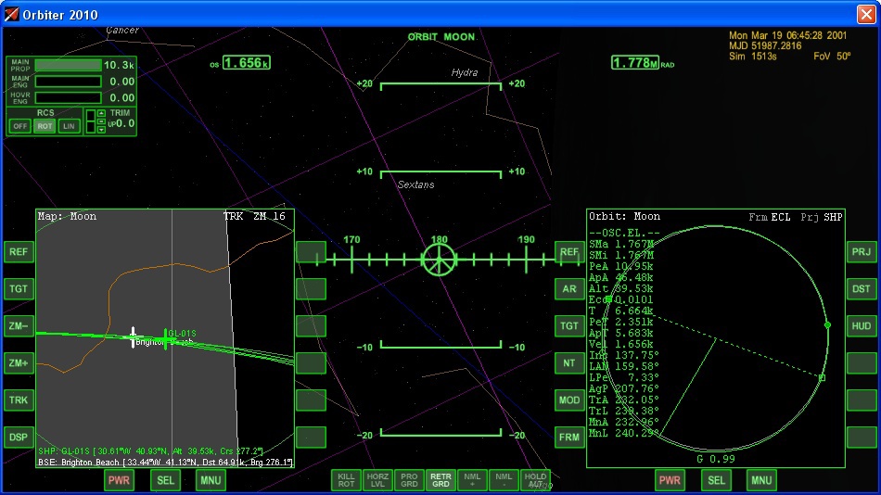Screen dimensions: 881x495
Task: Zoom out the map with ZM-
Action: 18,326
